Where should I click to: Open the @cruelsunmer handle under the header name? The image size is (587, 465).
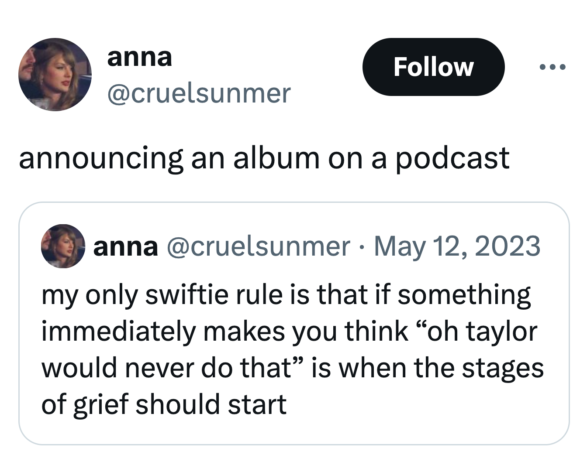pos(199,93)
